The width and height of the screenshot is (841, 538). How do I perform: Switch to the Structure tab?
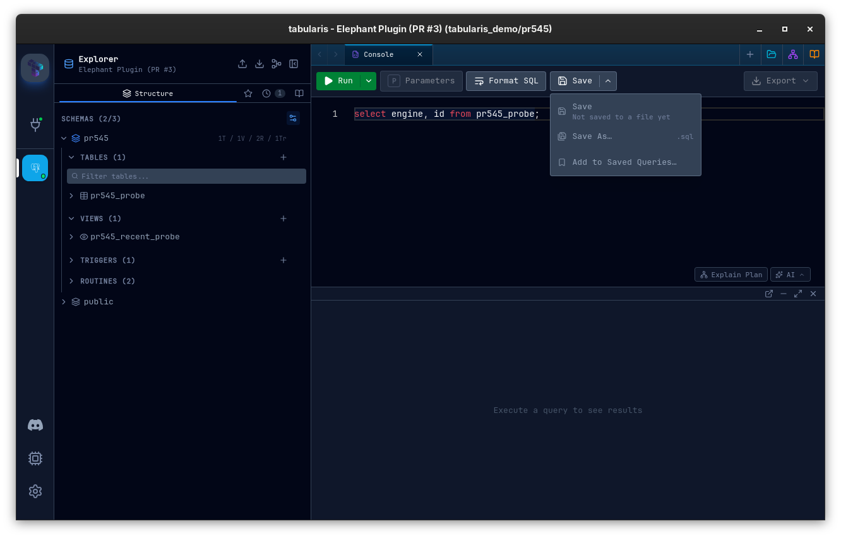click(148, 93)
